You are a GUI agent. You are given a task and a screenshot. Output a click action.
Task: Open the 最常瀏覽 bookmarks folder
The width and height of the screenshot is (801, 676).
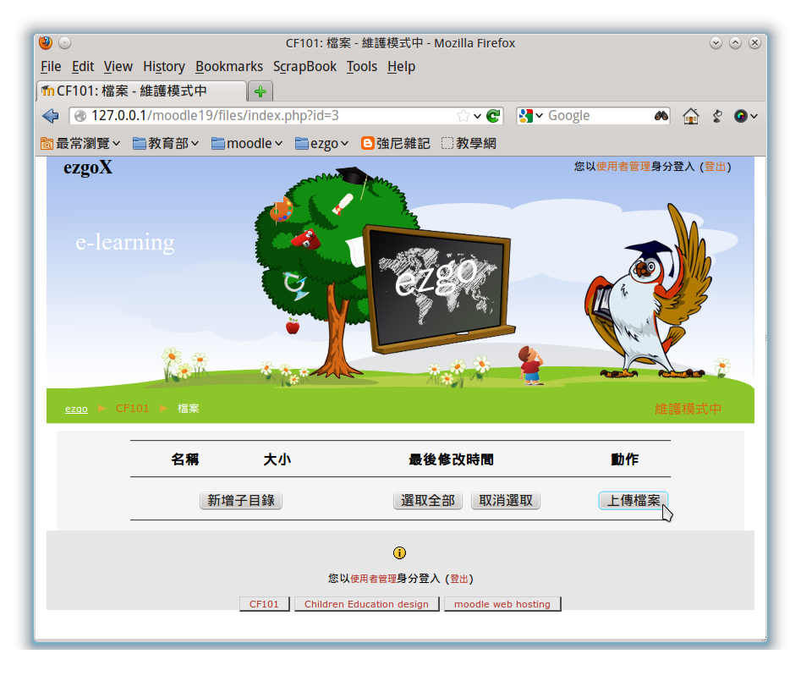point(80,144)
